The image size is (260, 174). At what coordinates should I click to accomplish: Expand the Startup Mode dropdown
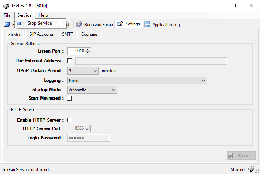(x=92, y=90)
